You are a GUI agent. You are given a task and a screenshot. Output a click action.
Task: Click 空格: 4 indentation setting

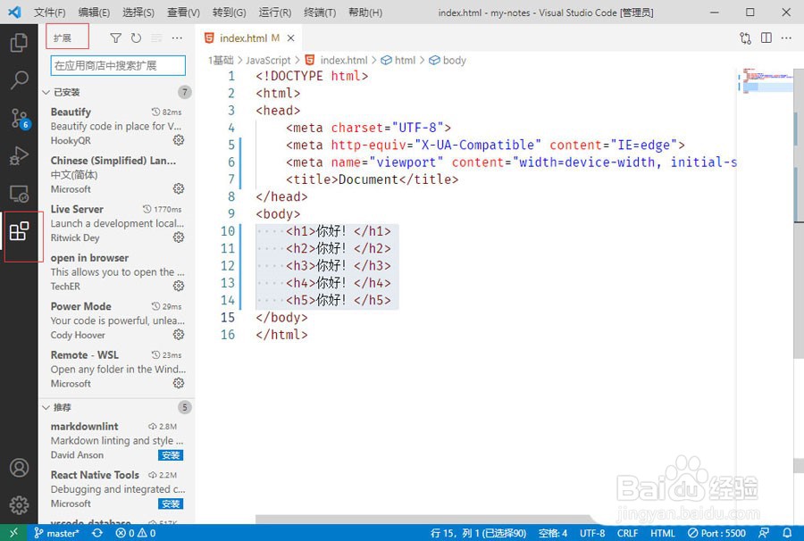(x=553, y=533)
